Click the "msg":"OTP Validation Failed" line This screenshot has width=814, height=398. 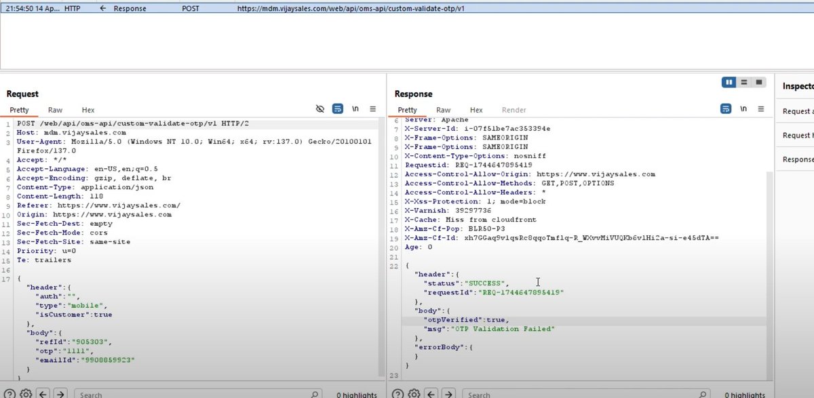click(489, 329)
